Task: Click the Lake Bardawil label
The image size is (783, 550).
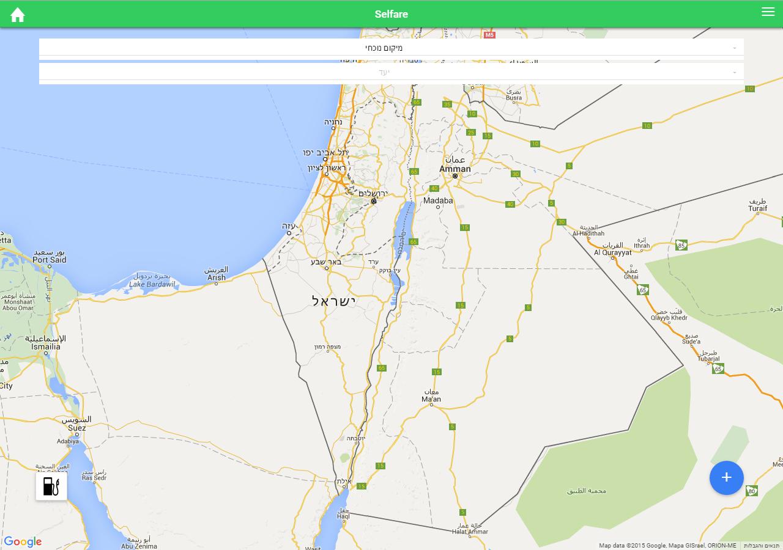Action: (x=152, y=284)
